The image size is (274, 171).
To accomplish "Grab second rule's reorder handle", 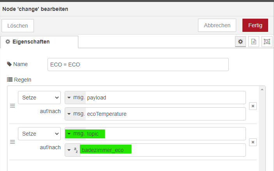I will [x=12, y=142].
